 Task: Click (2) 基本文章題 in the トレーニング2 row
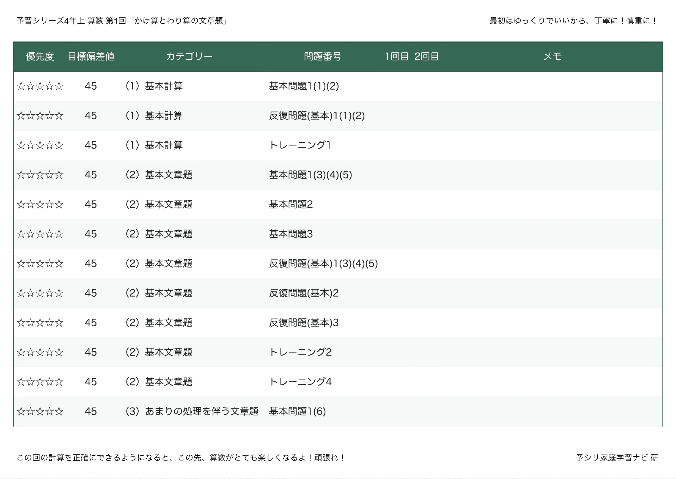click(x=159, y=352)
